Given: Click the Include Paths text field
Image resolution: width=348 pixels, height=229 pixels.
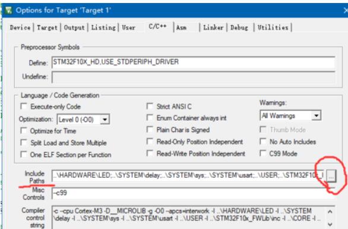Looking at the screenshot, I should click(x=188, y=175).
